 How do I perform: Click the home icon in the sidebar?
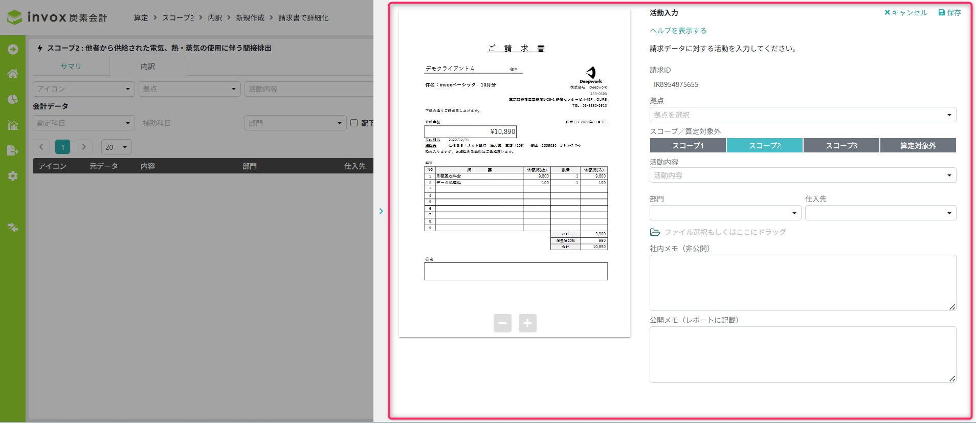click(13, 74)
